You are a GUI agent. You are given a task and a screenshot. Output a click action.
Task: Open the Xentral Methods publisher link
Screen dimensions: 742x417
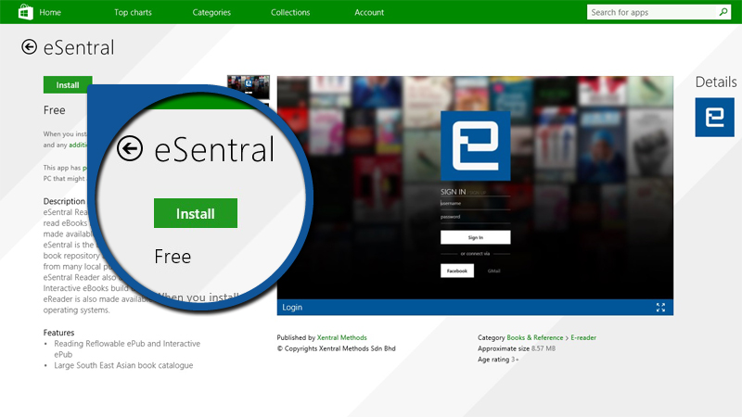(341, 337)
